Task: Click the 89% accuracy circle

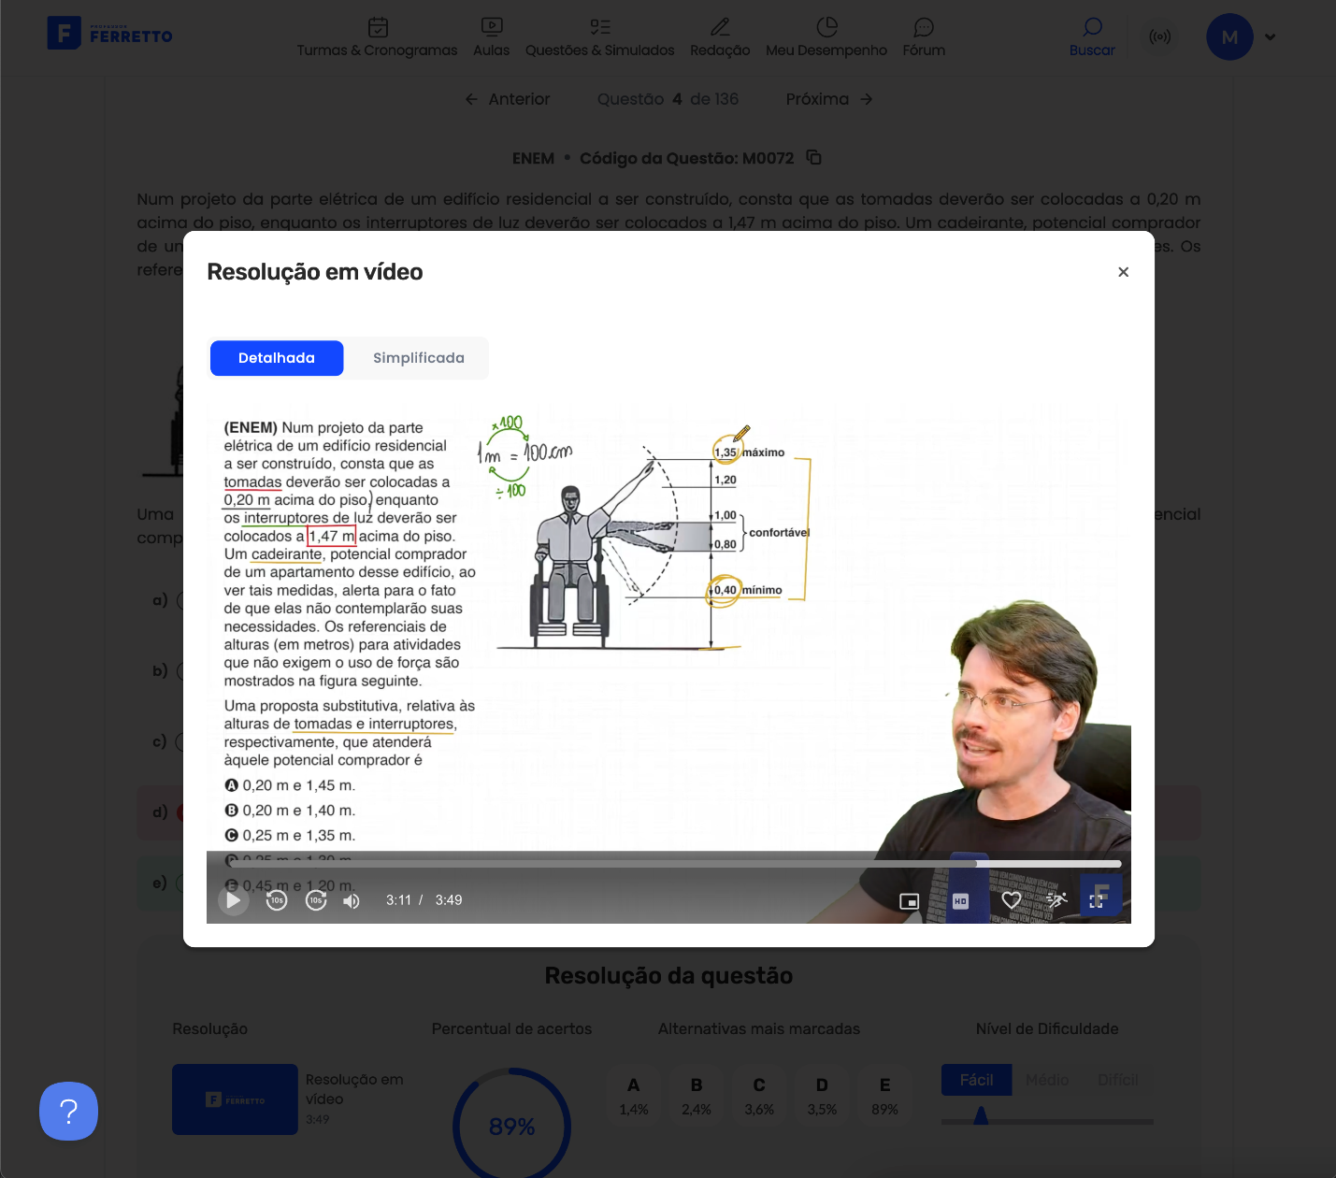Action: 511,1126
